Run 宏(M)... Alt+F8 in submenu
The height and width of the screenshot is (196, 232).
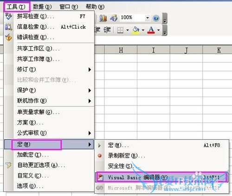(162, 145)
